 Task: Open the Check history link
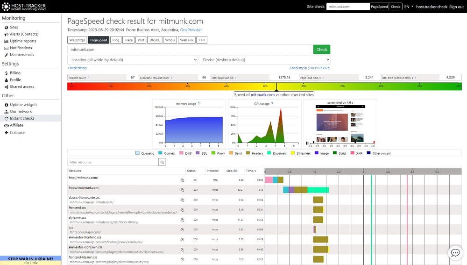(78, 68)
